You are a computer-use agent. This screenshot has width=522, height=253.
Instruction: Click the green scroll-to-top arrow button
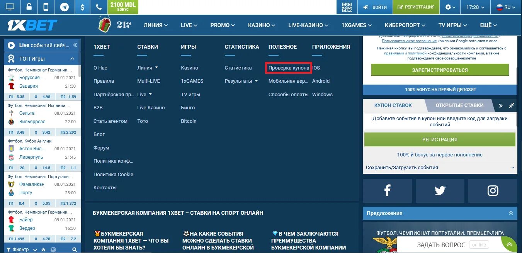(509, 245)
